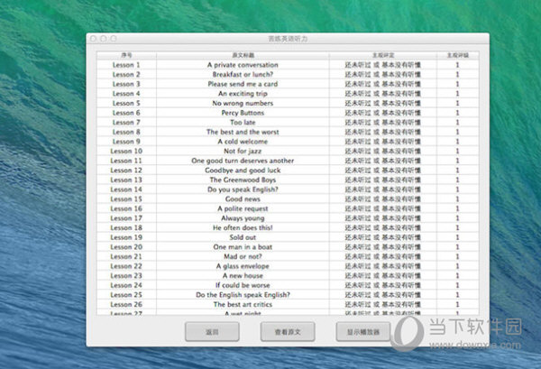Select the "Lesson 15" cell

(x=126, y=199)
